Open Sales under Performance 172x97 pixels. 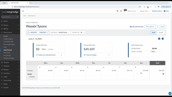pos(5,47)
